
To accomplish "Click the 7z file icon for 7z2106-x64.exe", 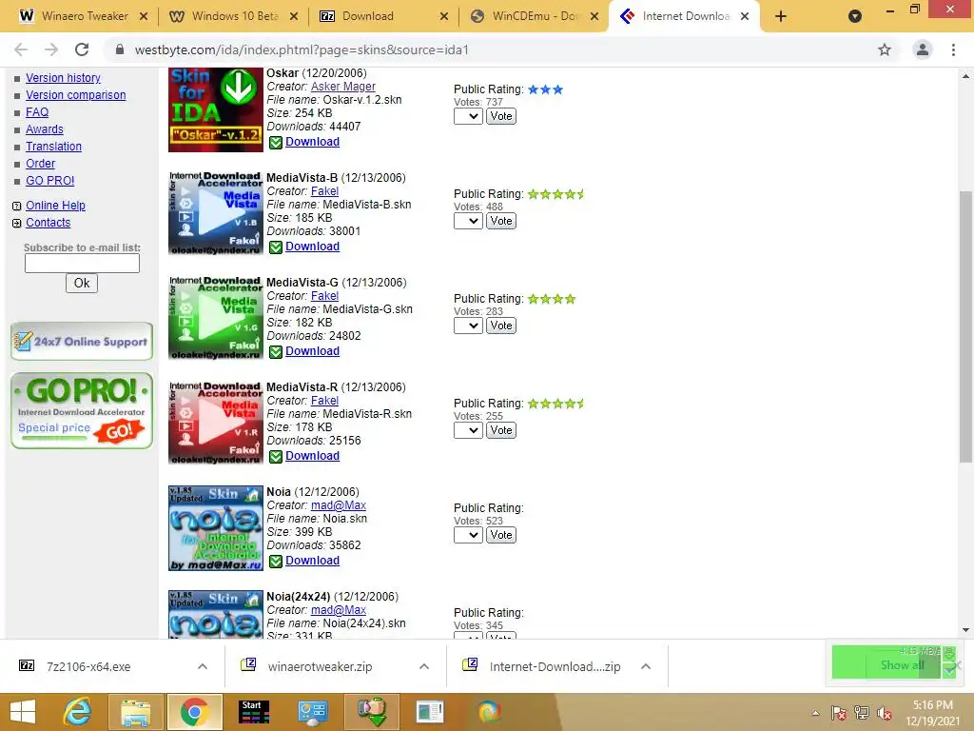I will [x=26, y=665].
